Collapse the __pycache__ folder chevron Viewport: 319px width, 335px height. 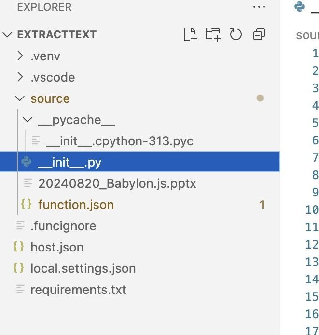[x=28, y=119]
